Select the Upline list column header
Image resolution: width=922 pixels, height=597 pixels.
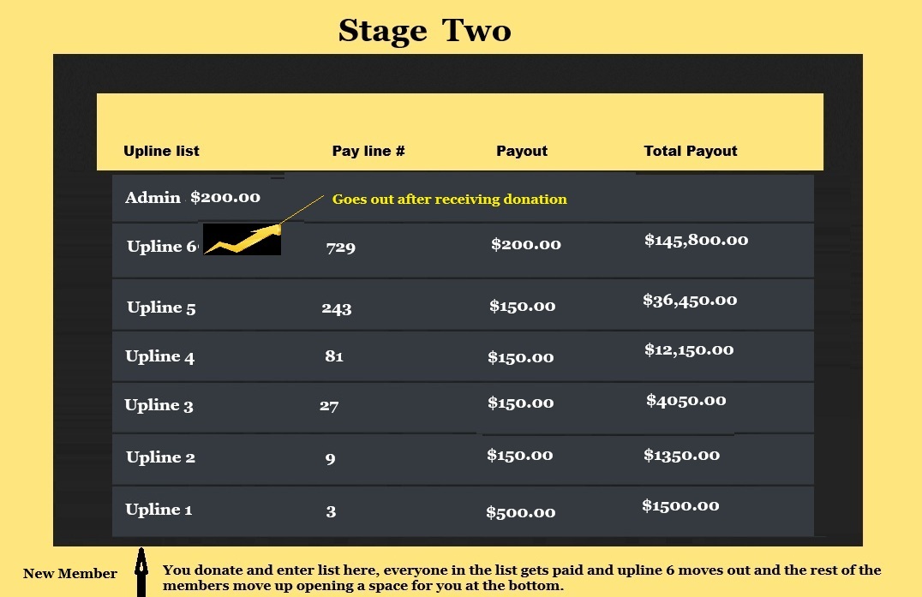point(161,152)
